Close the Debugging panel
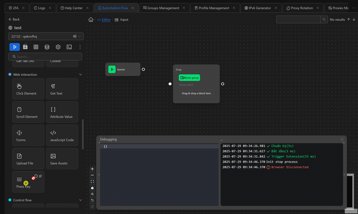Image resolution: width=358 pixels, height=214 pixels. [342, 139]
